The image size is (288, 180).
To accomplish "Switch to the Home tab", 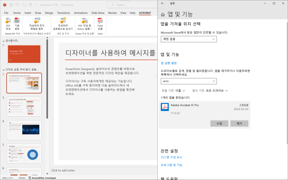I will point(17,13).
